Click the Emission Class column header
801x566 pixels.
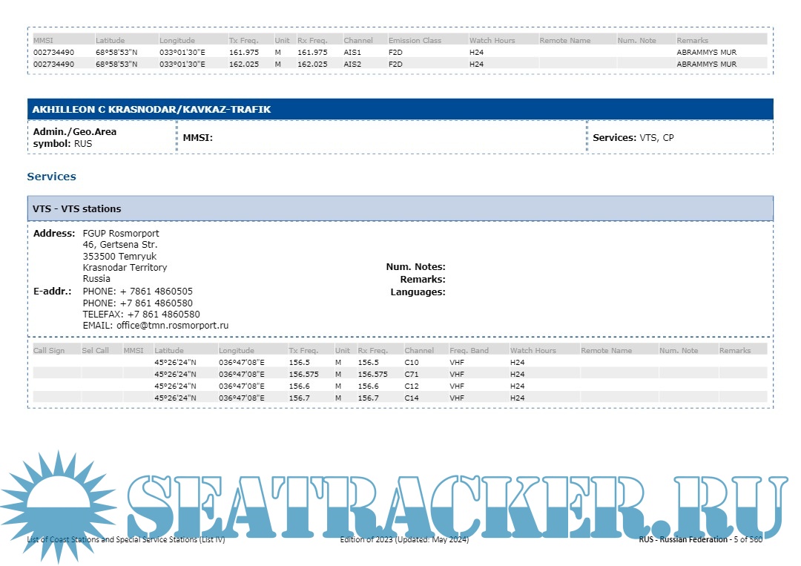(x=415, y=40)
